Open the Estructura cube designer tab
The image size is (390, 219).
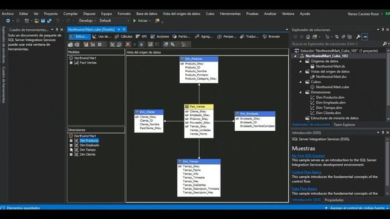[x=79, y=36]
